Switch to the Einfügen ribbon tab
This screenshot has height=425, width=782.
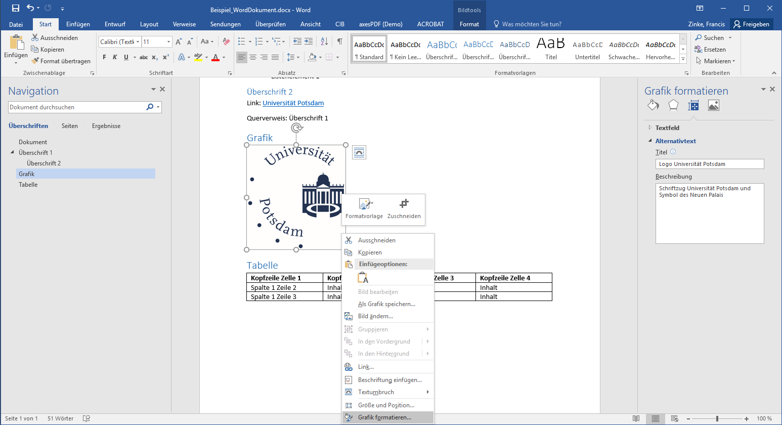pyautogui.click(x=78, y=24)
